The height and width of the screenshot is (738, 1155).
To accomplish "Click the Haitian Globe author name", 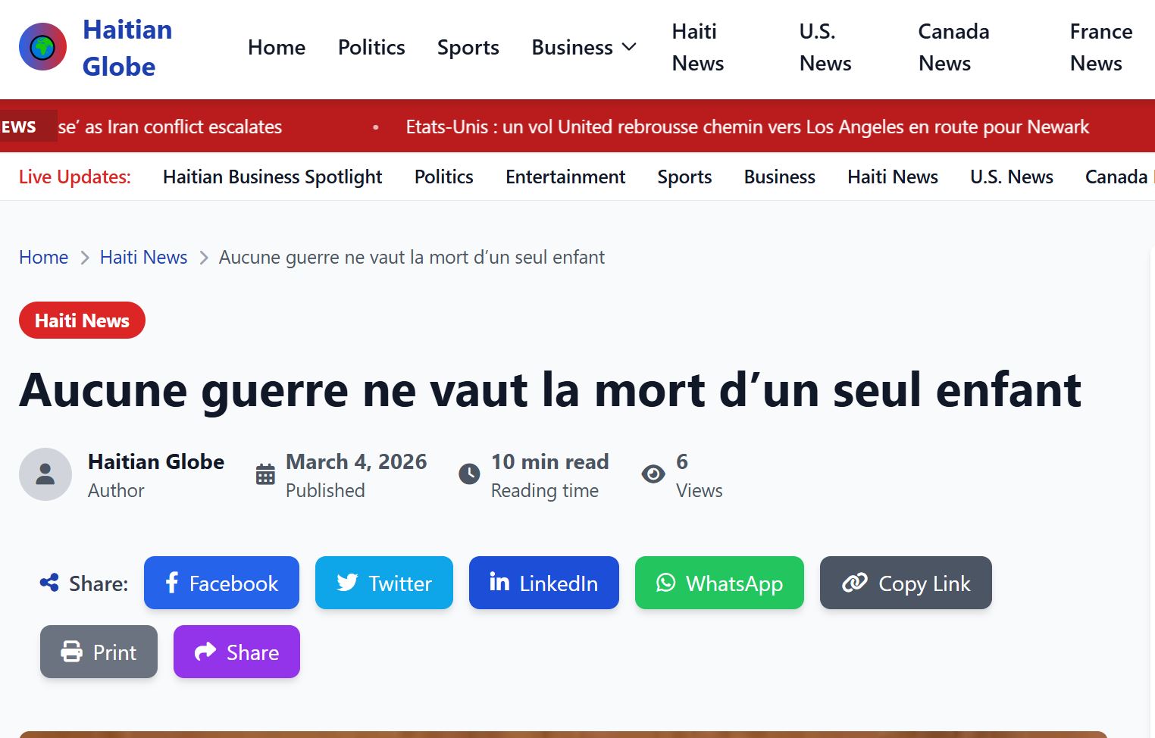I will pos(156,461).
